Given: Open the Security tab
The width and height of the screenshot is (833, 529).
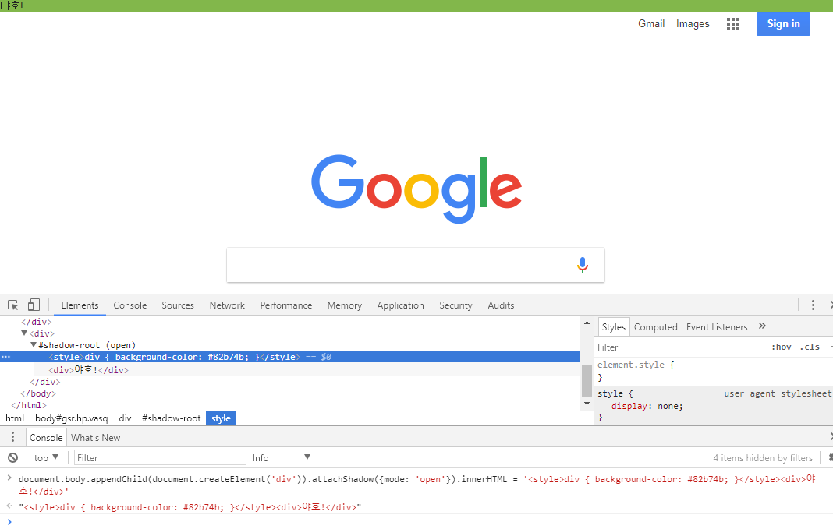Looking at the screenshot, I should 455,305.
